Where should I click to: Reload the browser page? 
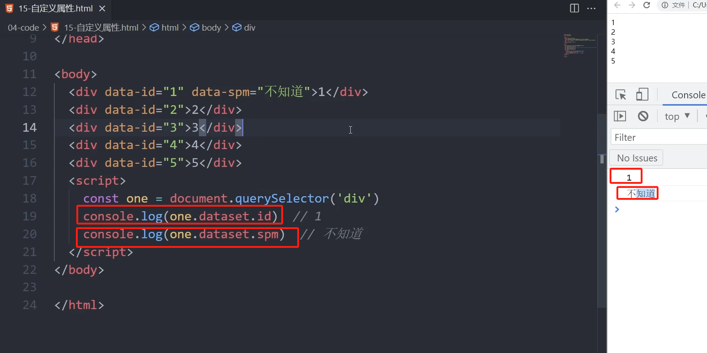tap(647, 5)
